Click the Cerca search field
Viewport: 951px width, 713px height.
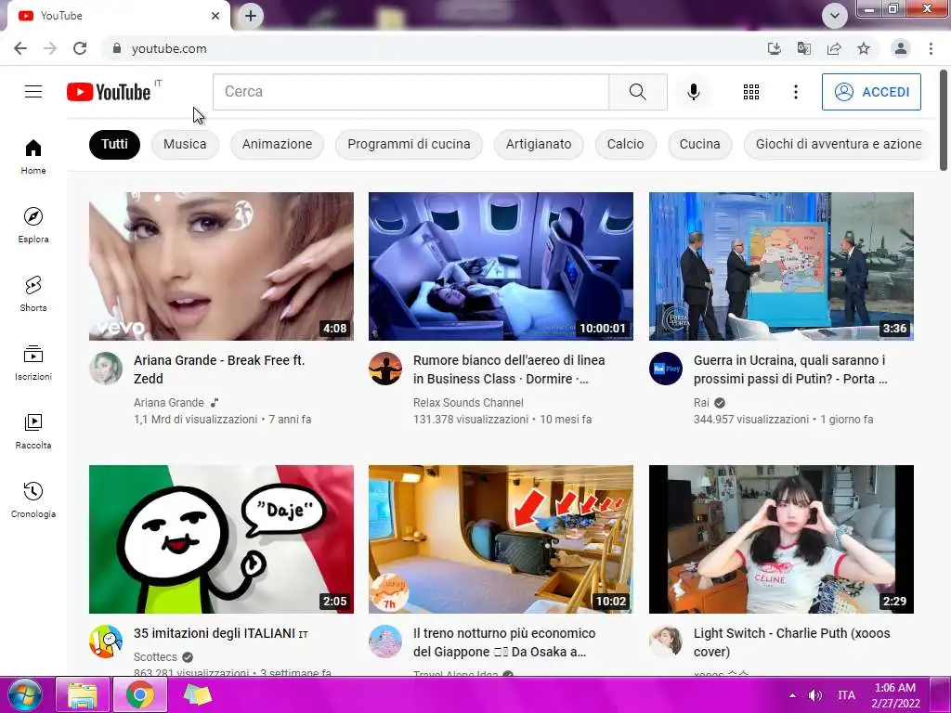click(410, 92)
